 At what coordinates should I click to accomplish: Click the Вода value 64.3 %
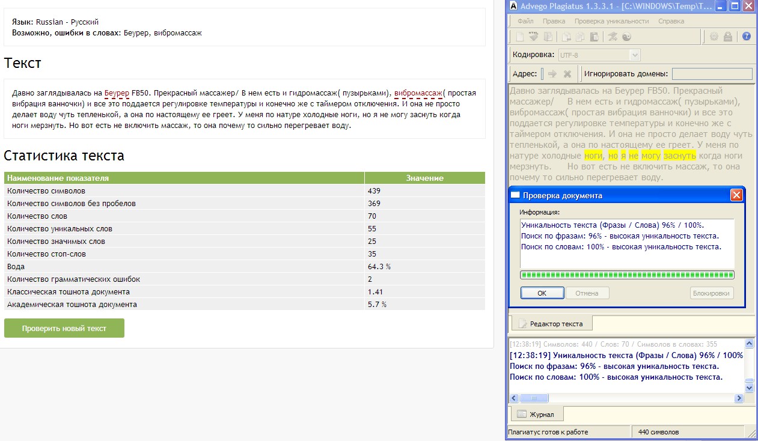379,267
